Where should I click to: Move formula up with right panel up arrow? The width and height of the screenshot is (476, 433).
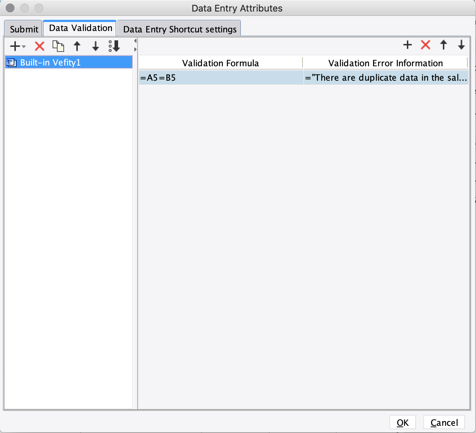point(444,45)
